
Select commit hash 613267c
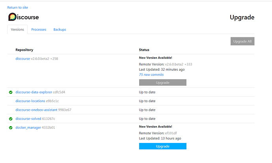click(48, 119)
